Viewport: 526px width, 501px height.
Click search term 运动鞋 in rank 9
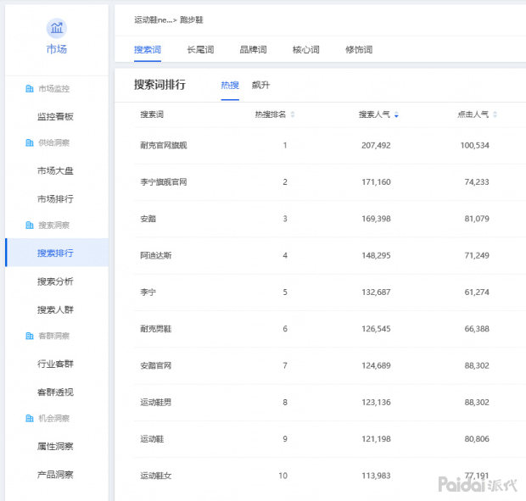(x=152, y=439)
